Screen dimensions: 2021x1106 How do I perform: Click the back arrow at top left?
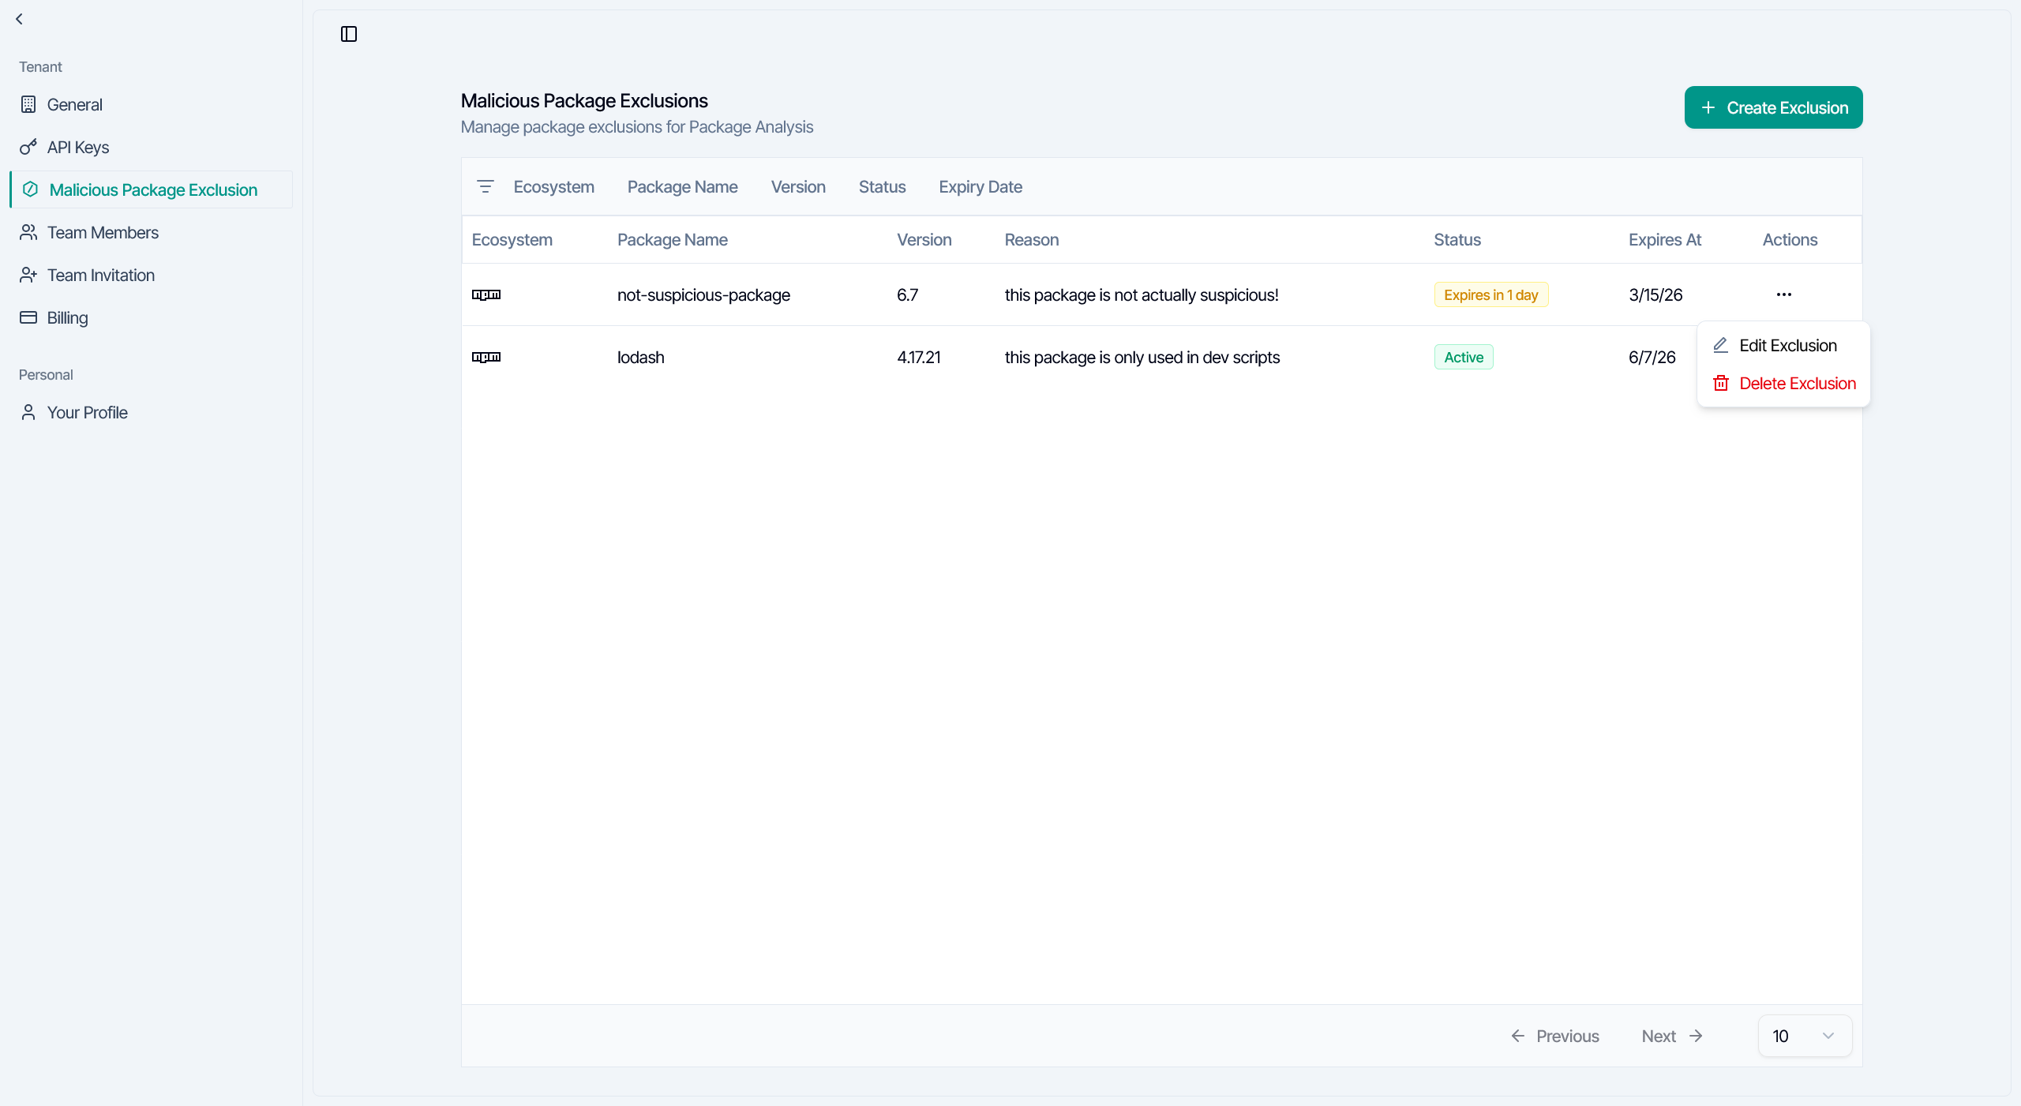pos(19,18)
